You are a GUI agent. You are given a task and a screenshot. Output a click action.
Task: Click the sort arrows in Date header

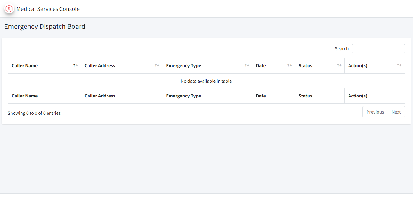pos(289,65)
